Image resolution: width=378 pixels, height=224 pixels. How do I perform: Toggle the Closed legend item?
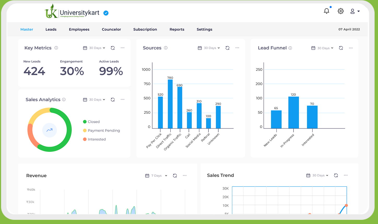[91, 122]
